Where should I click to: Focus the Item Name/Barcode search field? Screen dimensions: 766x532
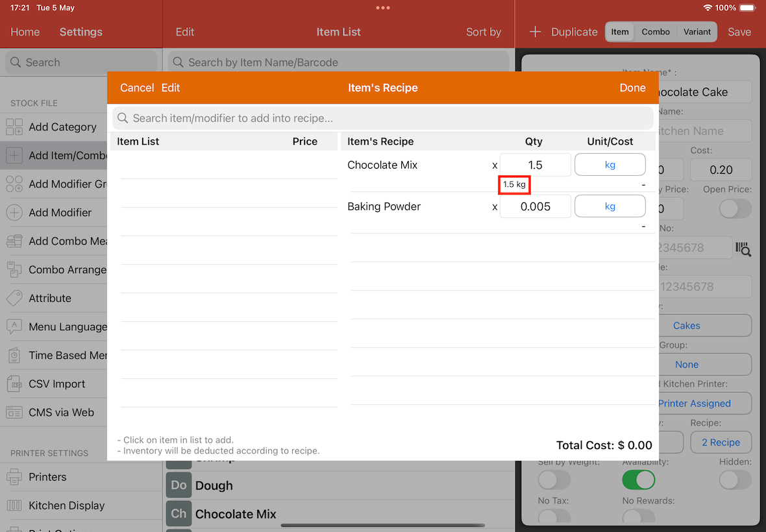tap(339, 62)
